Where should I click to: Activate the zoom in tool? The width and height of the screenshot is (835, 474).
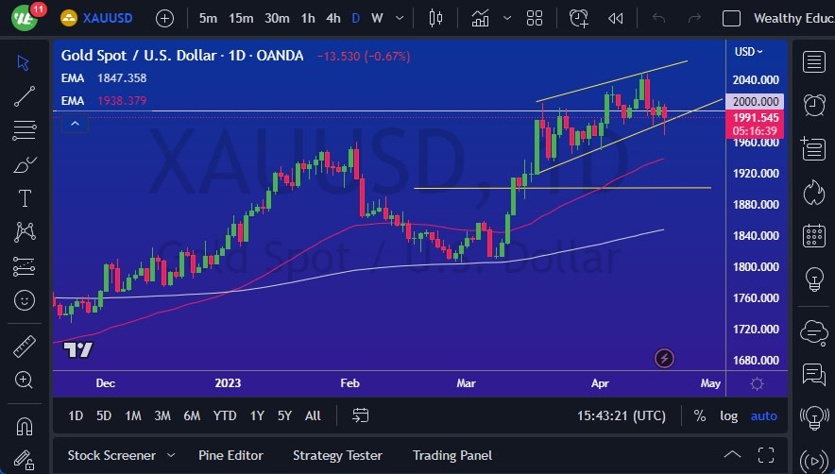pos(25,380)
